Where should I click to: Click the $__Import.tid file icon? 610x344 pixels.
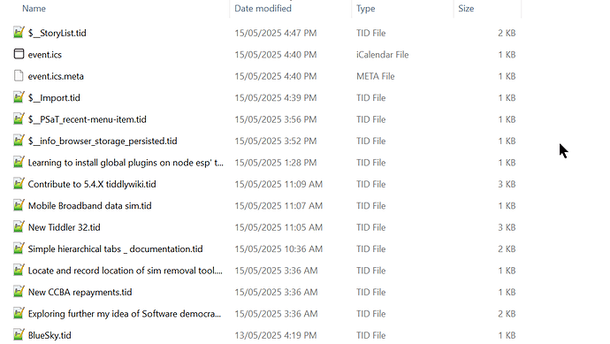(19, 97)
